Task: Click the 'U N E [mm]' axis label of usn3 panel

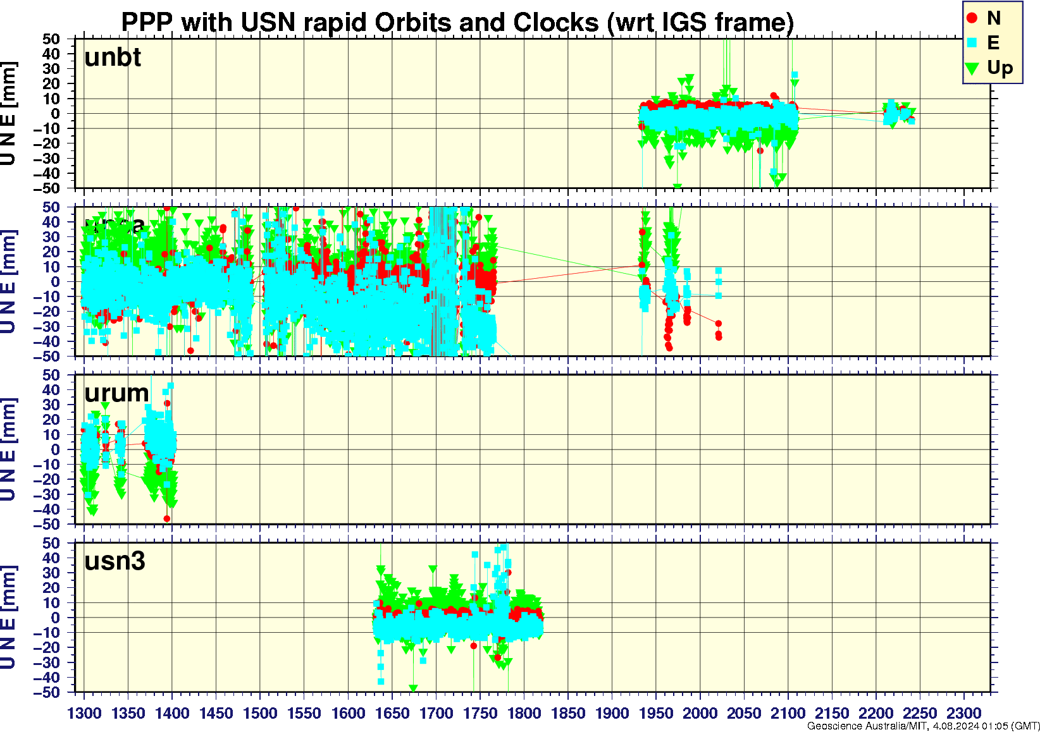Action: (x=8, y=618)
